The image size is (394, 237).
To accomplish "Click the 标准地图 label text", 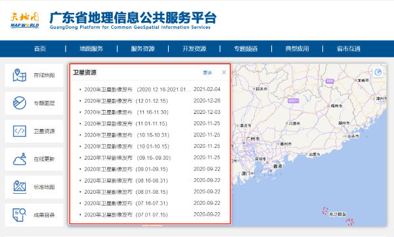I will tap(44, 187).
